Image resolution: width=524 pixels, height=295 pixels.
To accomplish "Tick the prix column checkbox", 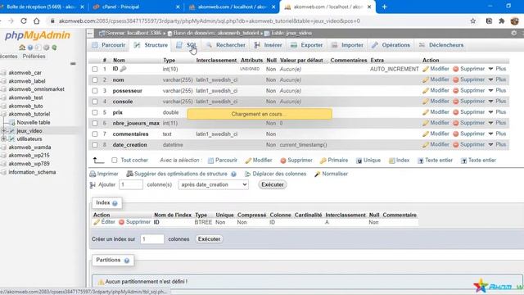I will point(95,112).
